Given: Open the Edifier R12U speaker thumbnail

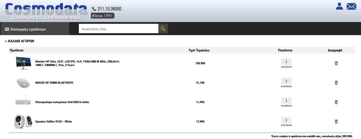Looking at the screenshot, I should tap(23, 122).
